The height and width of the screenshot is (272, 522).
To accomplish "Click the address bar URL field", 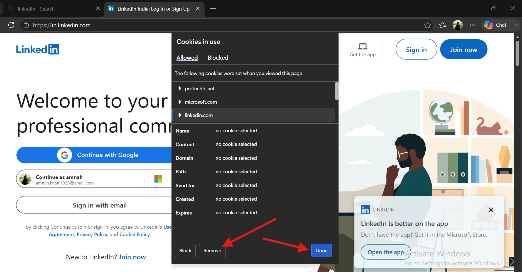I will [x=226, y=25].
